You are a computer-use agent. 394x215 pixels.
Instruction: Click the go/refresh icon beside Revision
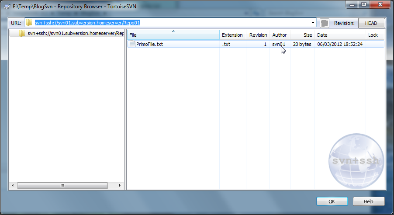325,23
